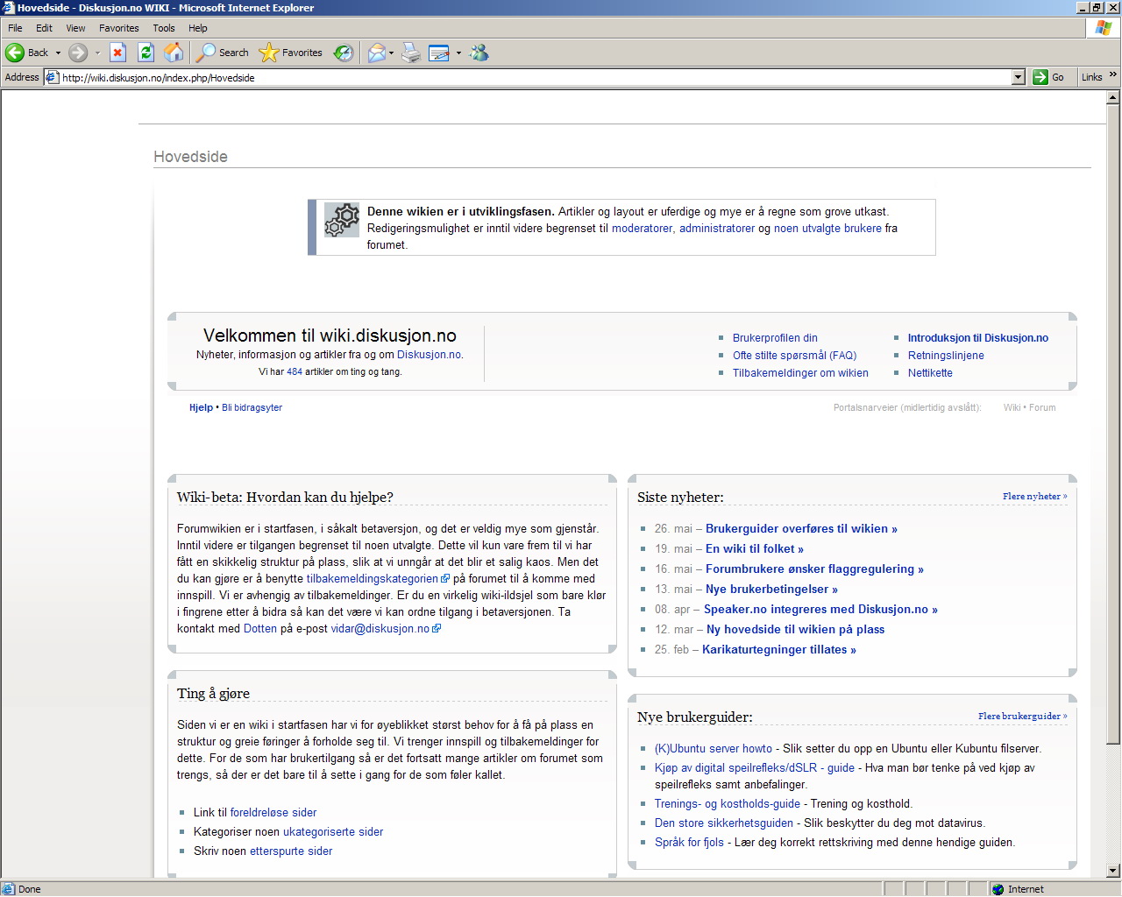The image size is (1122, 897).
Task: Open the foreldreløse sider link
Action: [273, 813]
